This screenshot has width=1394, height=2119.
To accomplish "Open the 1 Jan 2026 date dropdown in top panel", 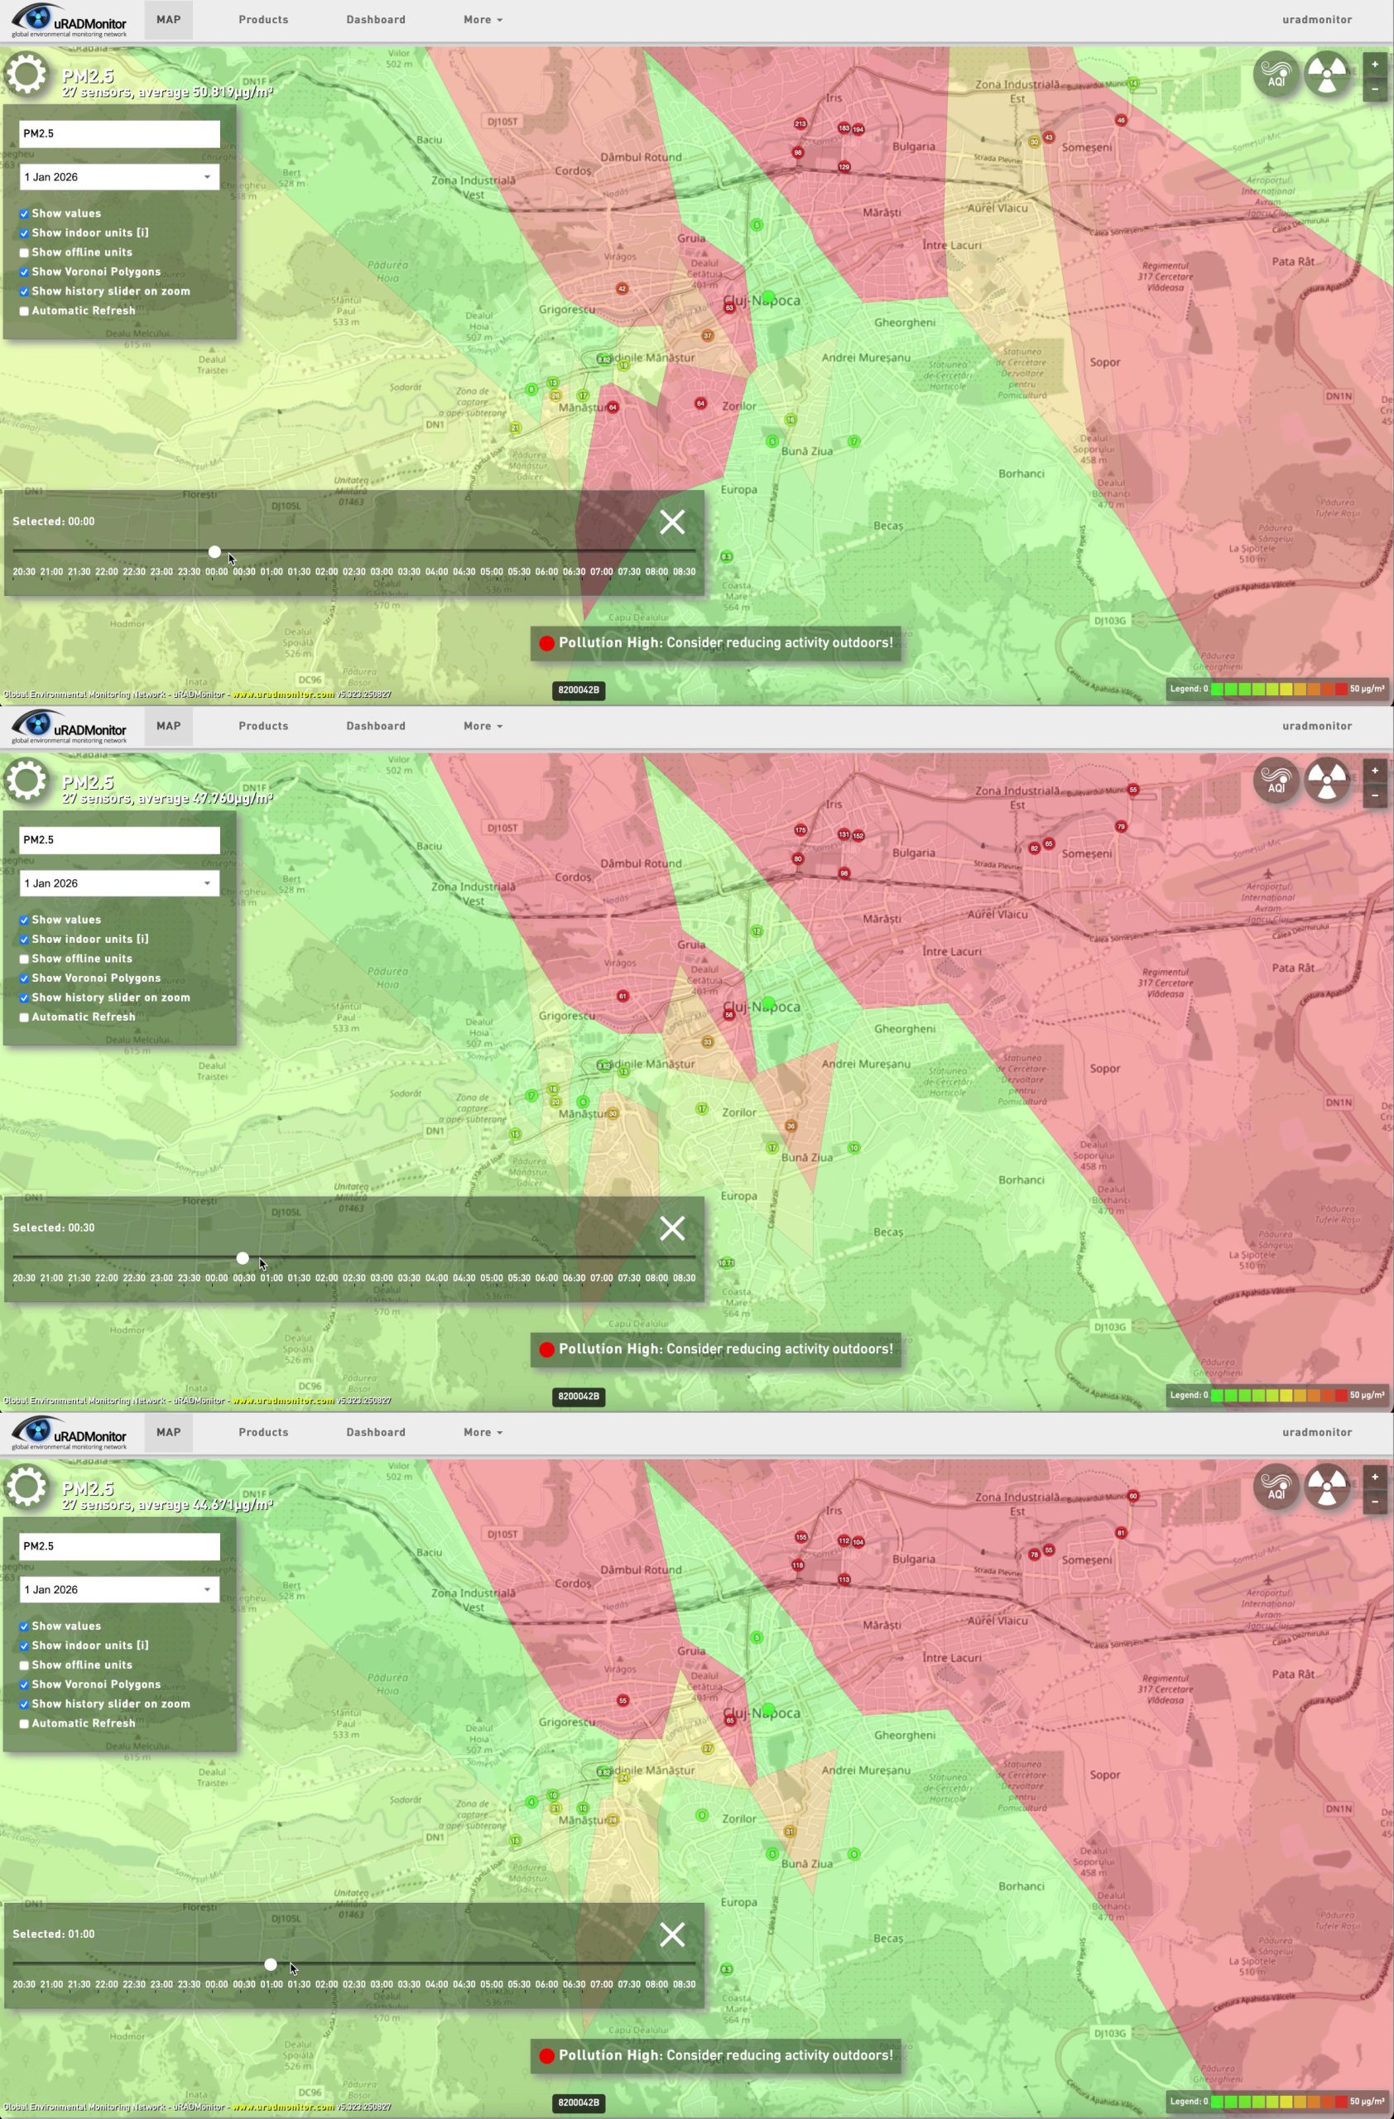I will (x=119, y=177).
